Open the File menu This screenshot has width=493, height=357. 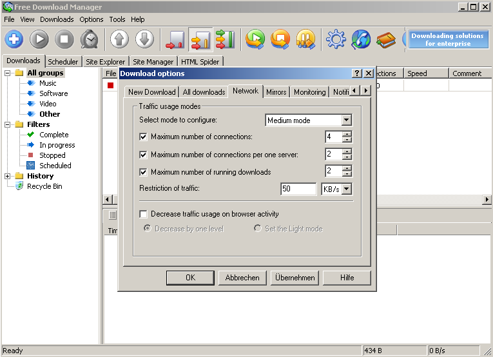coord(9,19)
